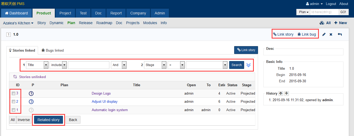The image size is (354, 136).
Task: Expand search options with double chevron icon
Action: (x=248, y=65)
